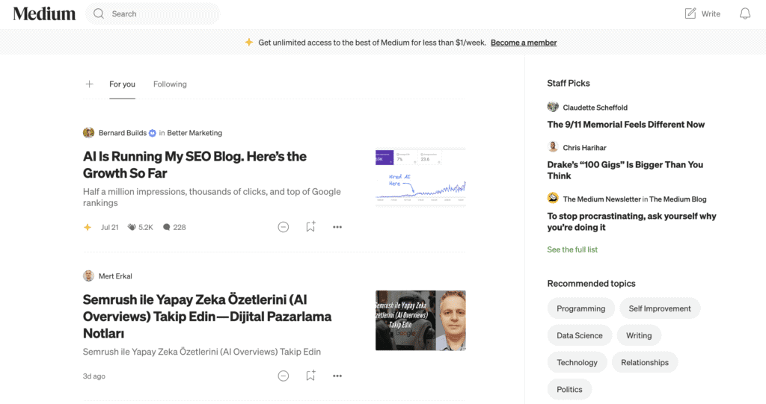766x404 pixels.
Task: Click the Medium logo
Action: [x=44, y=13]
